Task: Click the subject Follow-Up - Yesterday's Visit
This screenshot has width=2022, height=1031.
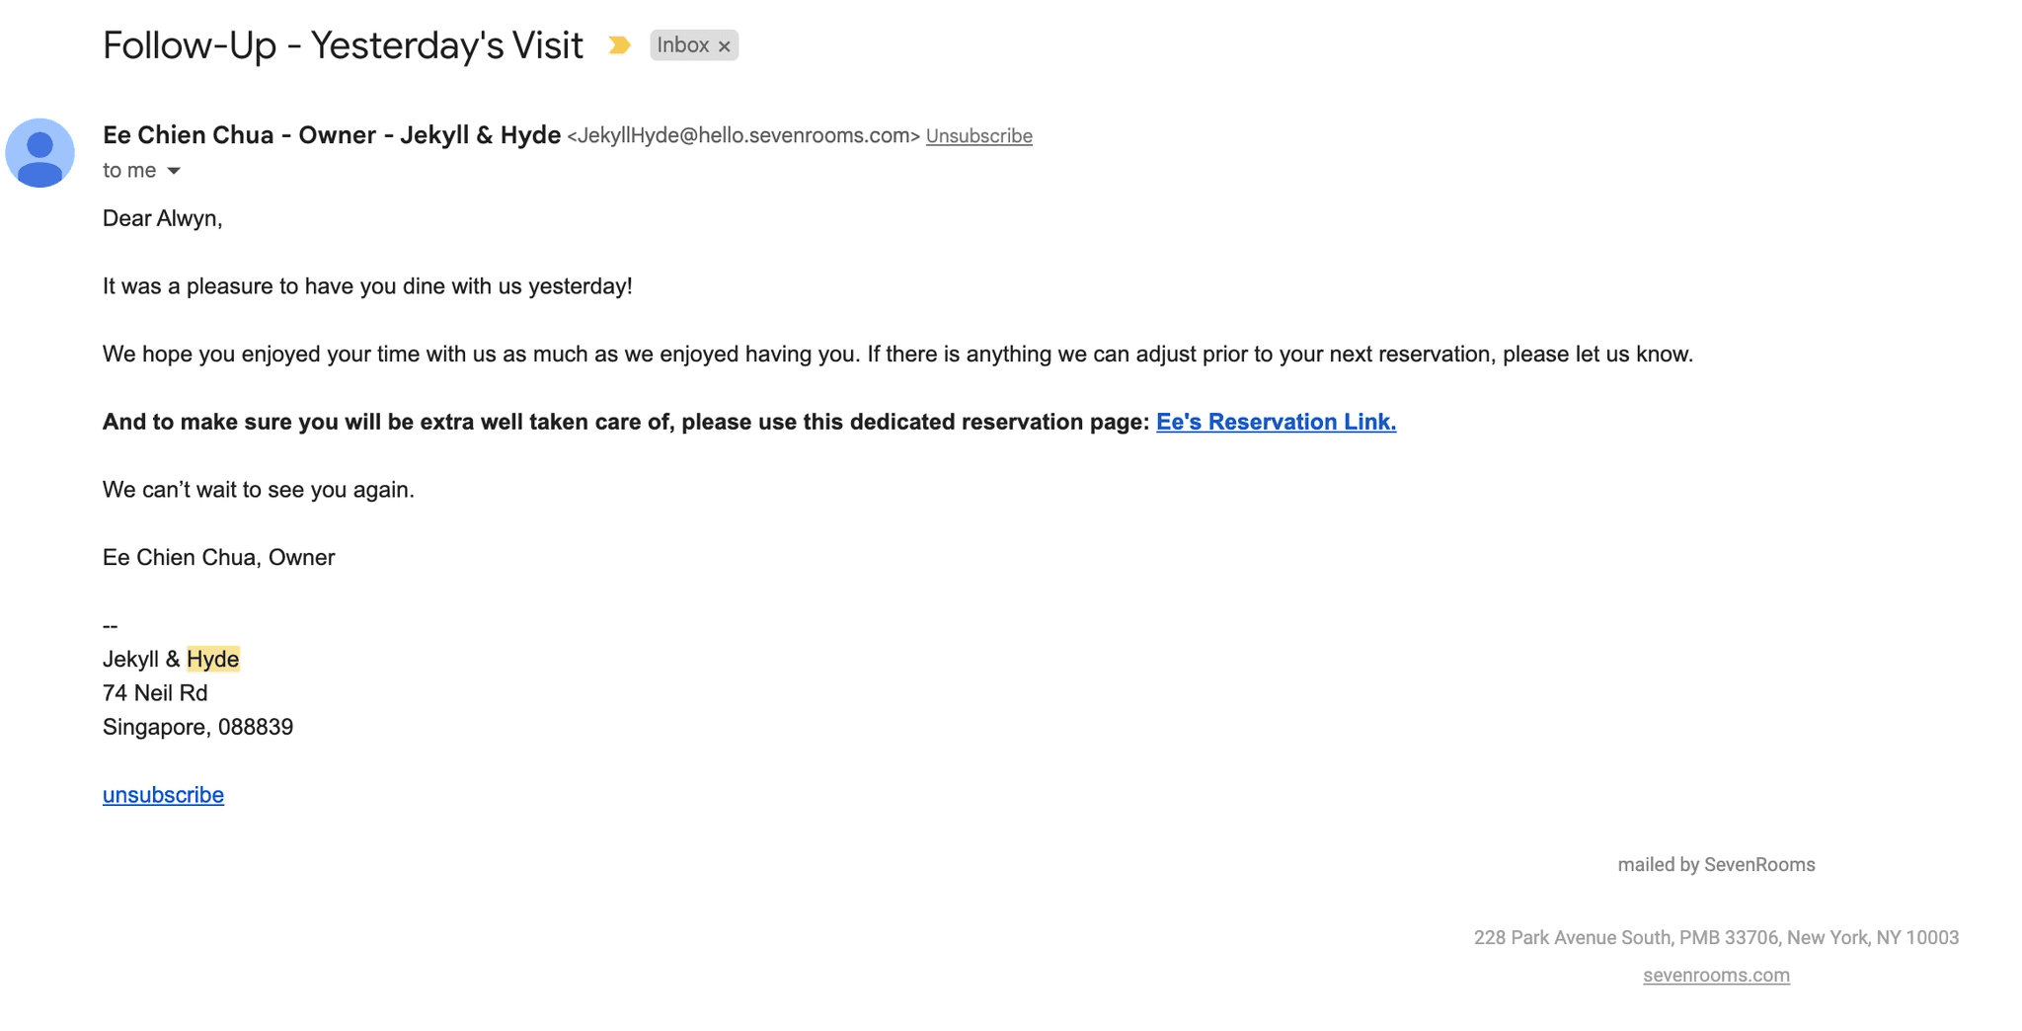Action: [343, 45]
